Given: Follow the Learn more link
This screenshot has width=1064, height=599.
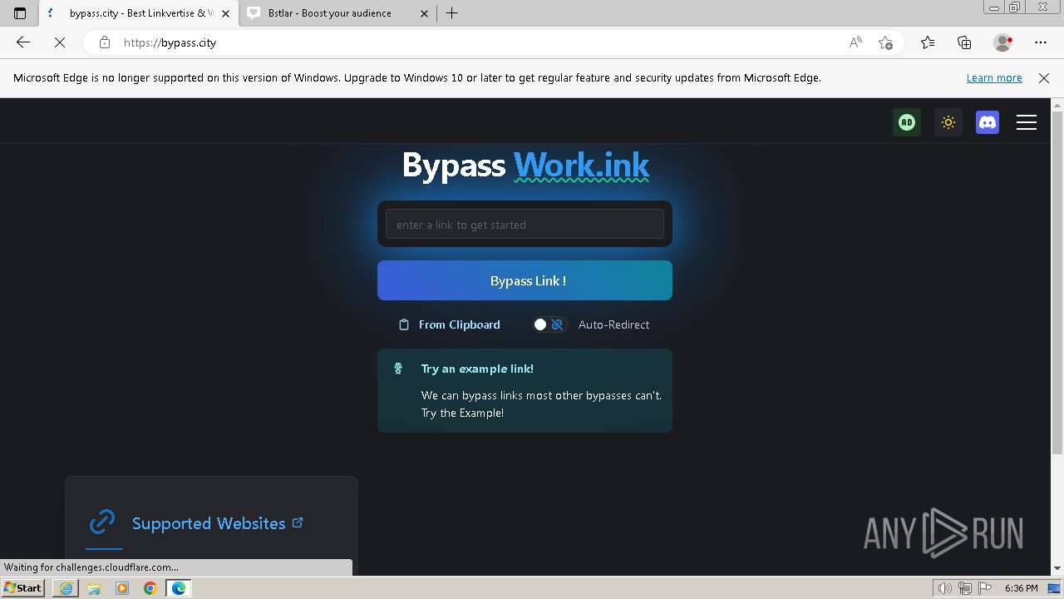Looking at the screenshot, I should click(x=994, y=77).
